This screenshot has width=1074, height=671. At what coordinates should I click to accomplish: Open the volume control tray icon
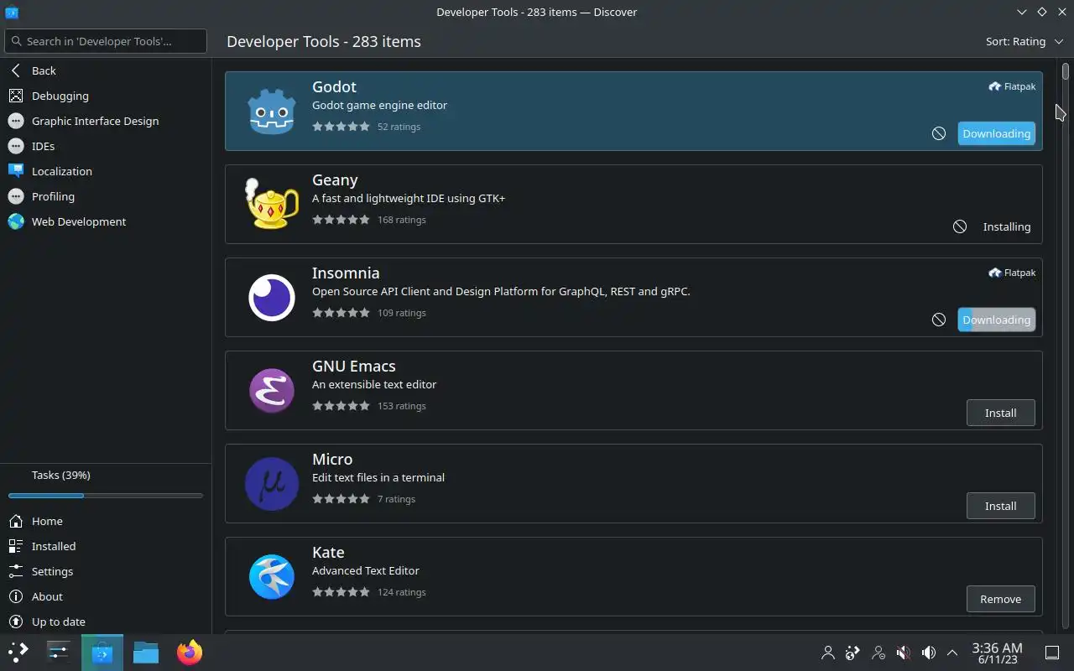(928, 652)
